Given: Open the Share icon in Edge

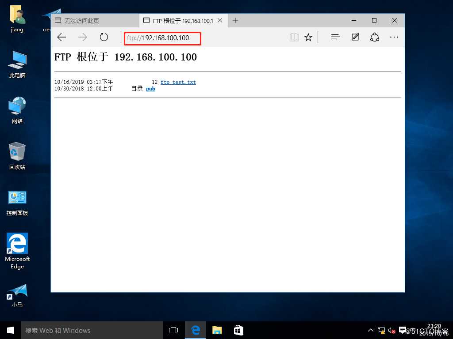Looking at the screenshot, I should pyautogui.click(x=375, y=37).
